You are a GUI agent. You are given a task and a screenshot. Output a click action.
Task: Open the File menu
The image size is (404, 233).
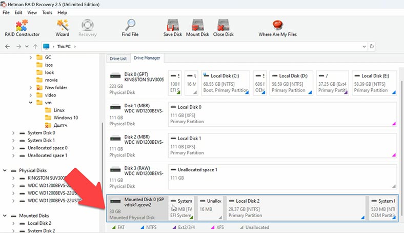click(6, 12)
